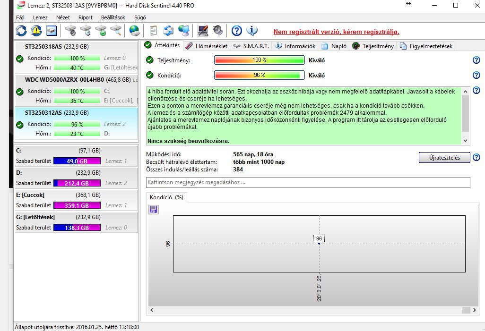
Task: Click the up arrow of text scrollbar
Action: 466,92
